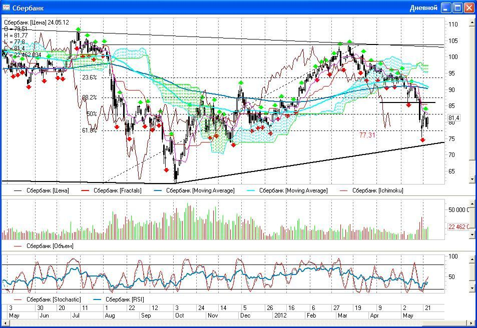
Task: Select the Сбербанк [Цена] legend entry
Action: coord(42,190)
